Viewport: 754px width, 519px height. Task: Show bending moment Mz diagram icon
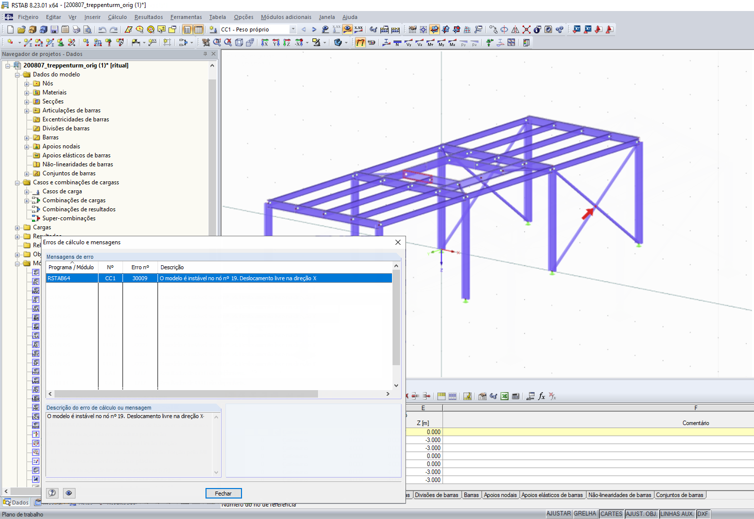452,42
